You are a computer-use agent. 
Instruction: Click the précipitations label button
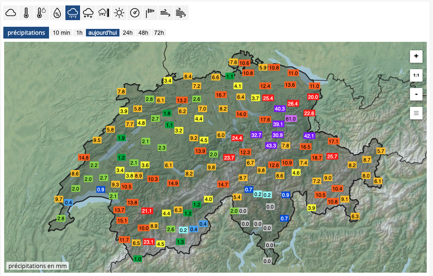click(26, 33)
